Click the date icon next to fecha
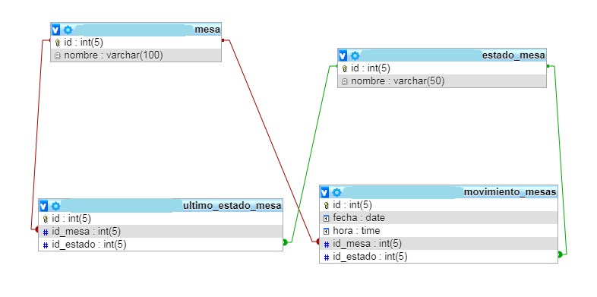Viewport: 597px width, 297px height. pos(327,219)
